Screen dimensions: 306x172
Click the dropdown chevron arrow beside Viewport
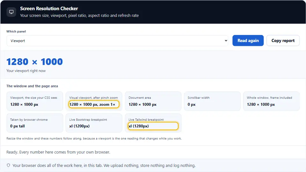[226, 40]
